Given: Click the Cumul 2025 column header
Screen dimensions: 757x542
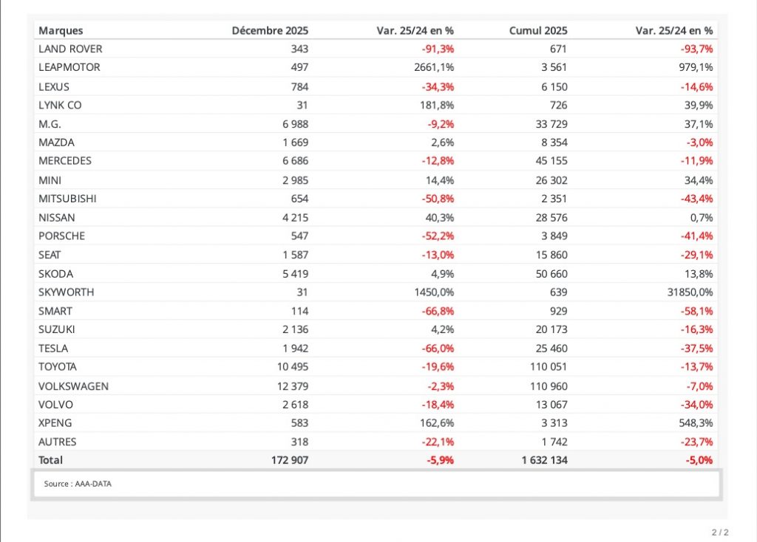Looking at the screenshot, I should 538,30.
